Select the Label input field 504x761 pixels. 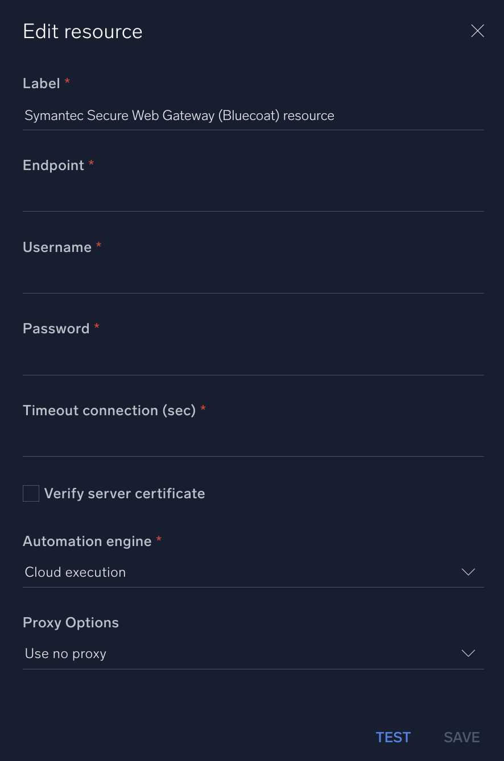pyautogui.click(x=253, y=115)
